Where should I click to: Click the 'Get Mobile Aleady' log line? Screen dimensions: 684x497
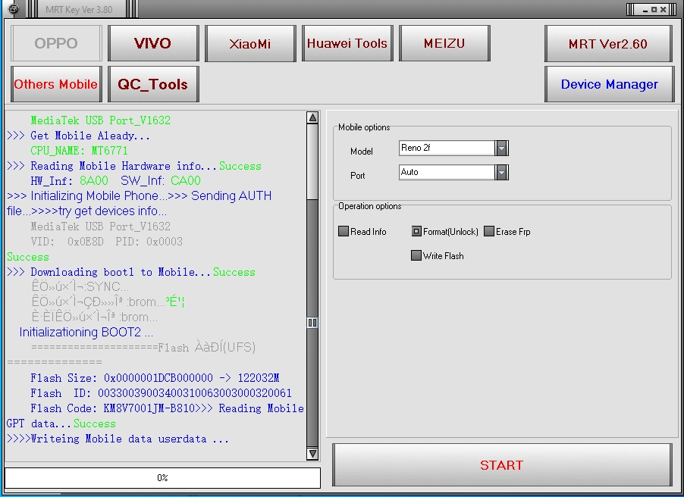79,136
